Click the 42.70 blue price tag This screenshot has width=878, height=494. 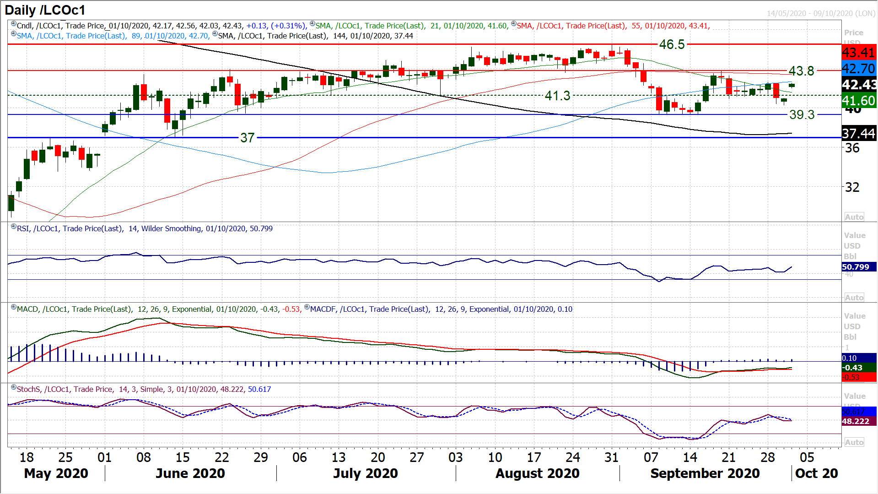859,69
